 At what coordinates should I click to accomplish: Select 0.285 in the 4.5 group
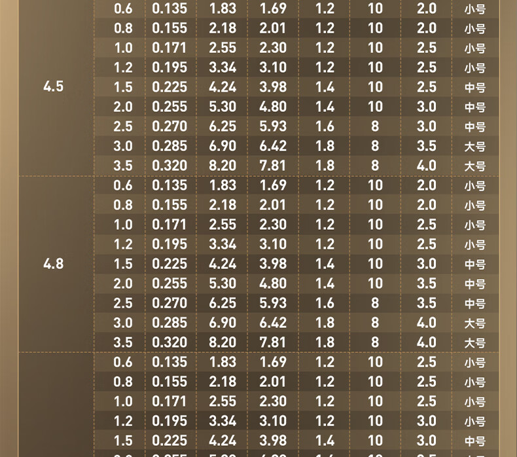[x=169, y=146]
